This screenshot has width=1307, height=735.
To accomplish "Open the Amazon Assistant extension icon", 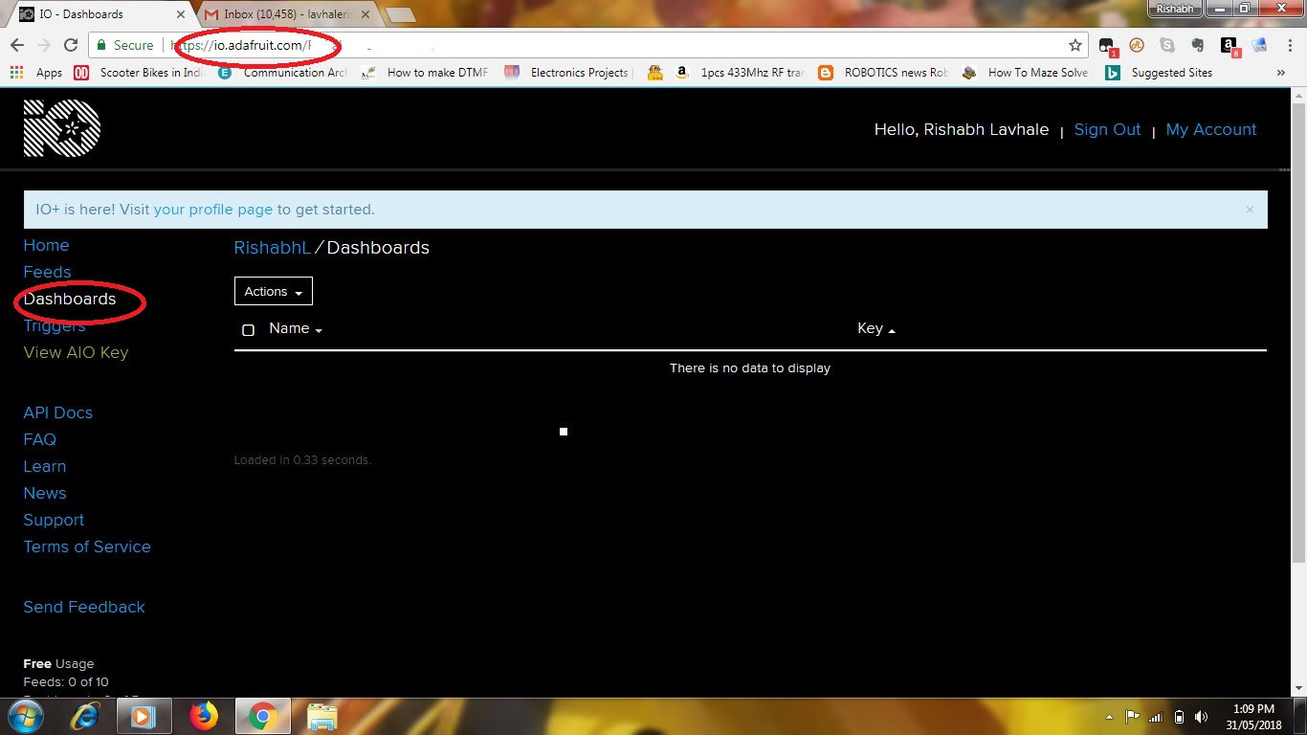I will pos(1229,46).
